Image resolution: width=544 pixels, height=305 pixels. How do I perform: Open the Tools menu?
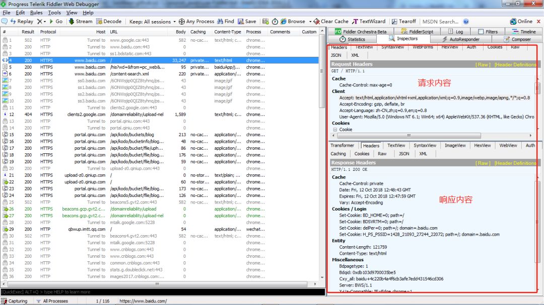point(54,13)
